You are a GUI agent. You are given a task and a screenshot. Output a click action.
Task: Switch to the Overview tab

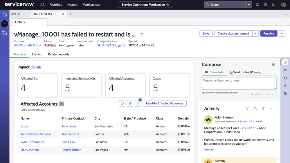19,54
